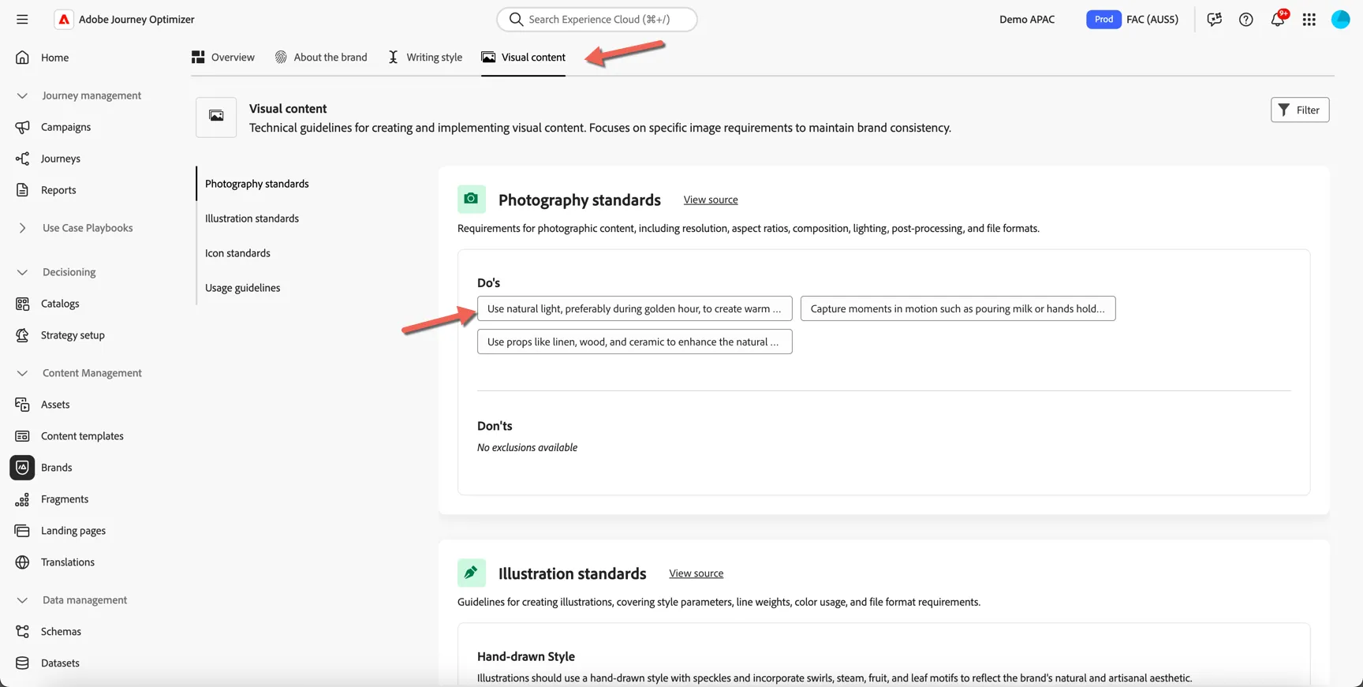Jump to Illustration standards section
The image size is (1363, 687).
coord(252,218)
